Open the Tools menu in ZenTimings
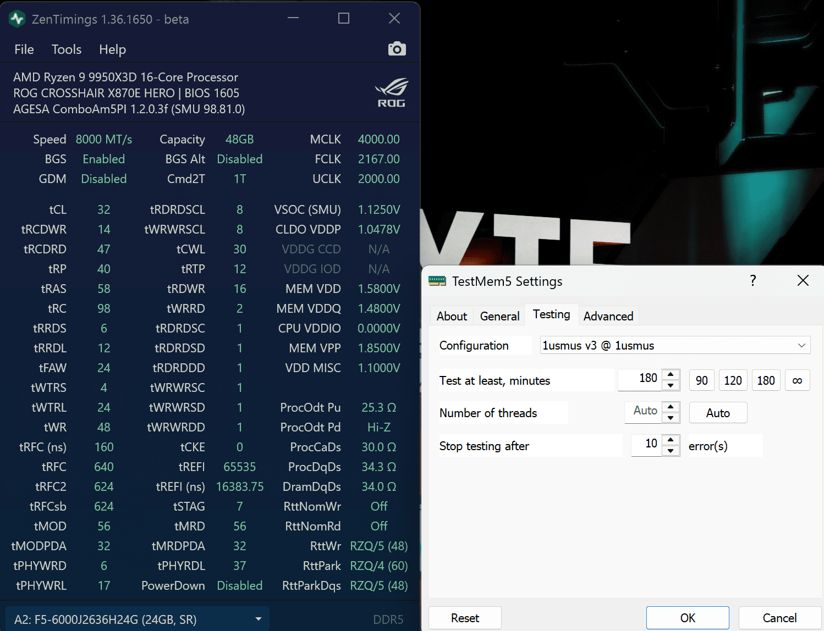Screen dimensions: 824x631 67,49
